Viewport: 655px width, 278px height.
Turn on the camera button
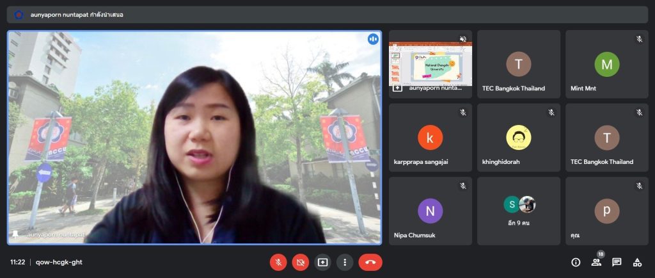pos(300,262)
